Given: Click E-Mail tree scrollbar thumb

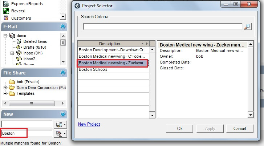Looking at the screenshot, I should point(63,42).
